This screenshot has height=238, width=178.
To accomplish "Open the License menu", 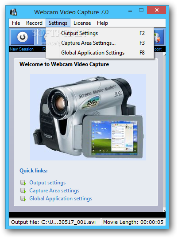I will pos(82,23).
